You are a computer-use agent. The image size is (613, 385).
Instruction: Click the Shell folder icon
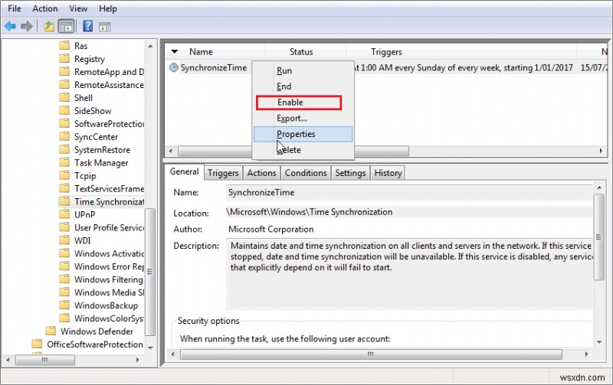[64, 98]
